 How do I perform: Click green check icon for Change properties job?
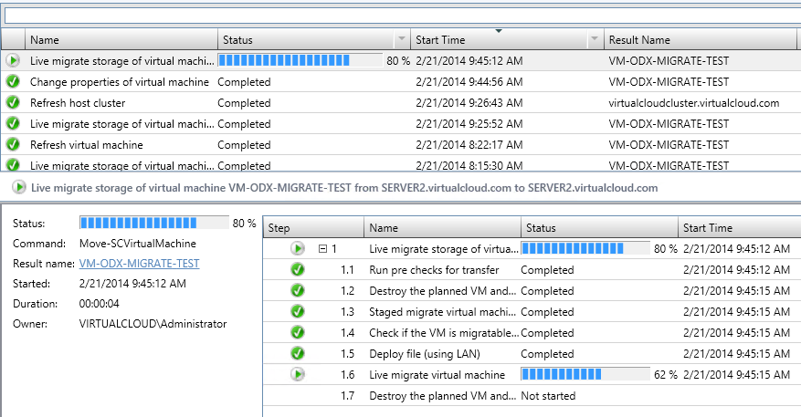click(x=12, y=82)
